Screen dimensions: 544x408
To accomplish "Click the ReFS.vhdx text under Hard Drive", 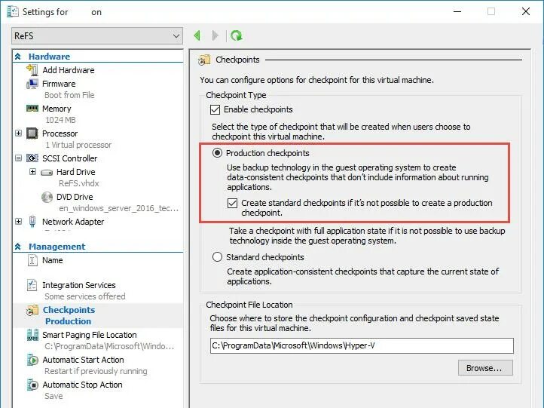I will pyautogui.click(x=79, y=183).
